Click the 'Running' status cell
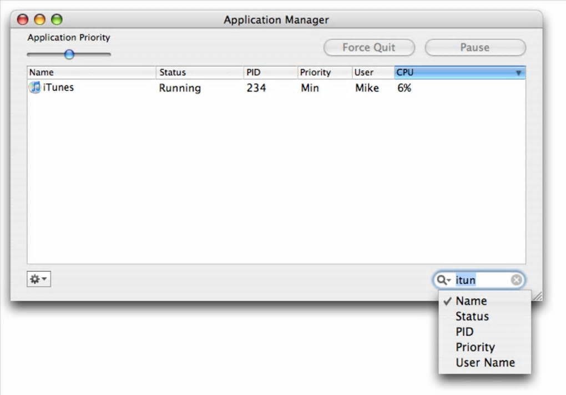Image resolution: width=566 pixels, height=395 pixels. pyautogui.click(x=180, y=88)
